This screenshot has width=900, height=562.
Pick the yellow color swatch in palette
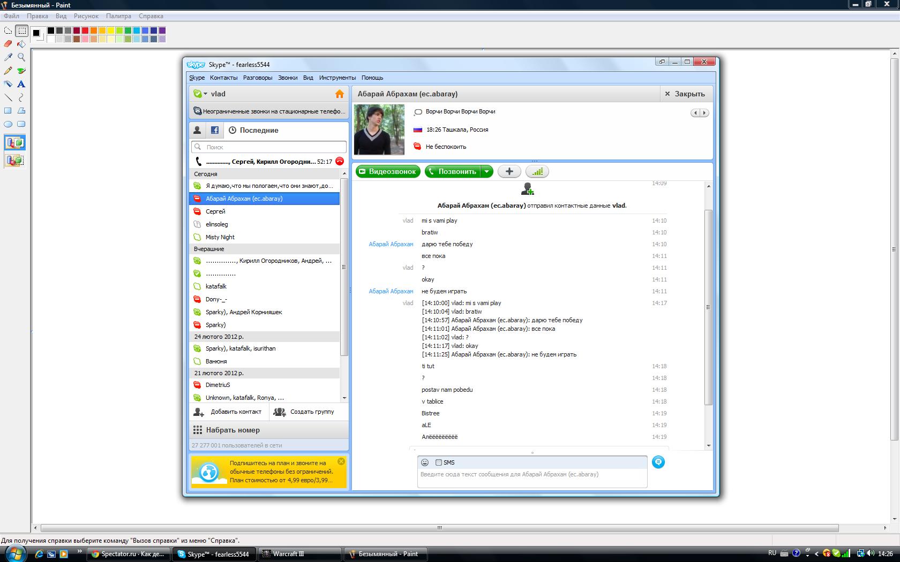click(x=111, y=31)
